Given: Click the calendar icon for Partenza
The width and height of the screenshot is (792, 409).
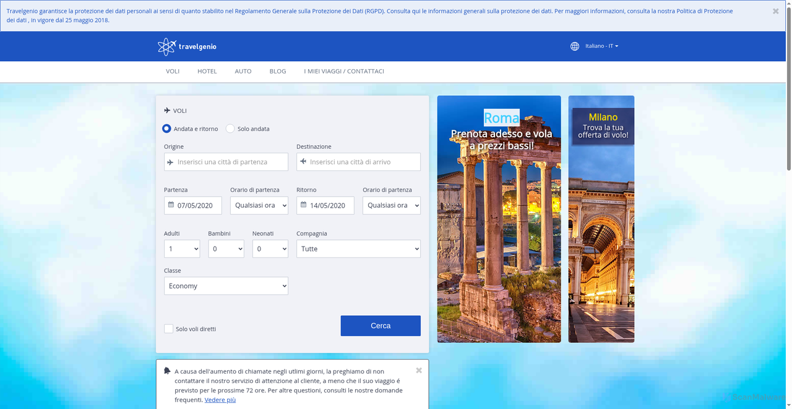Looking at the screenshot, I should (171, 205).
